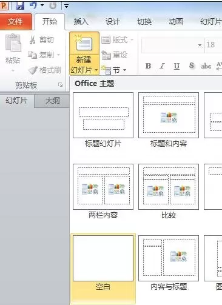
Task: Click the 剪贴板 group label
Action: point(26,85)
